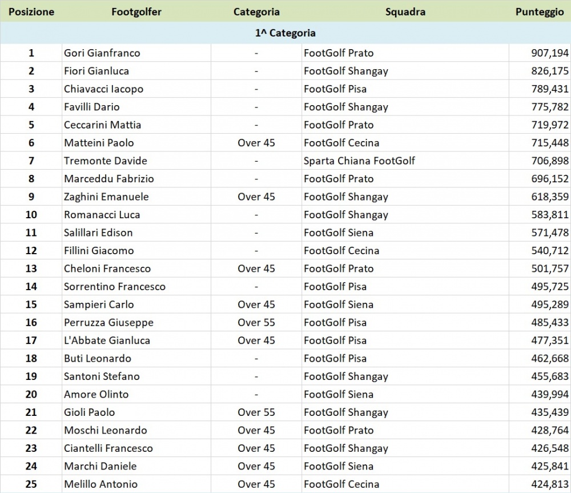Click the Footgolfer column header
The width and height of the screenshot is (571, 493).
pyautogui.click(x=136, y=11)
